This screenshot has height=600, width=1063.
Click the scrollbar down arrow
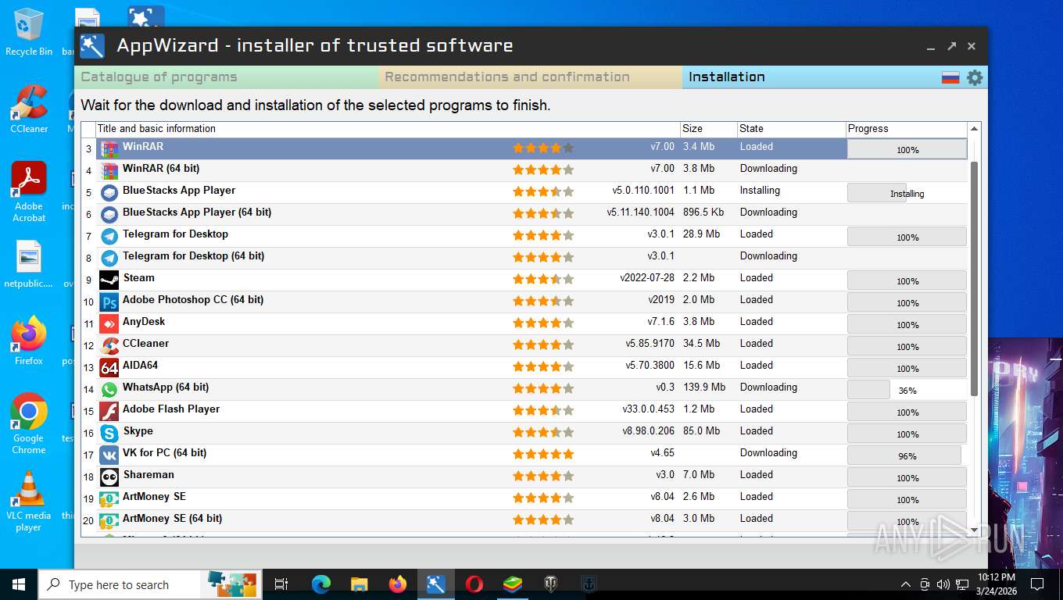coord(974,530)
